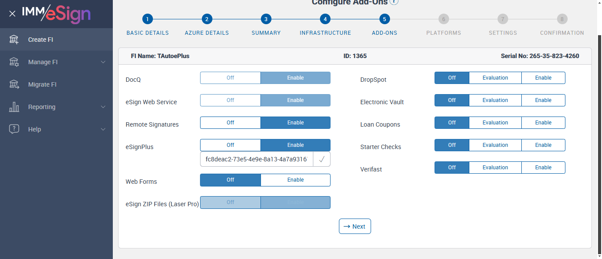This screenshot has height=259, width=602.
Task: Click Serial No 265-35-823-4260 text
Action: tap(540, 56)
